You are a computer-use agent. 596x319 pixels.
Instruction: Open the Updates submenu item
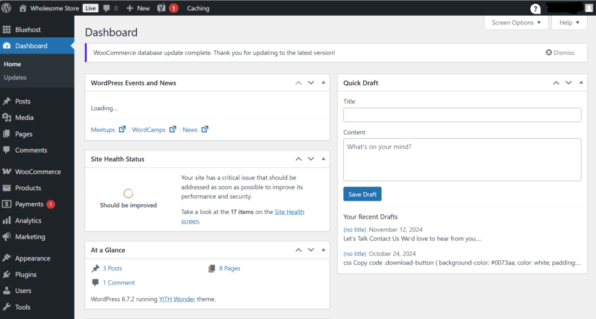(x=15, y=77)
